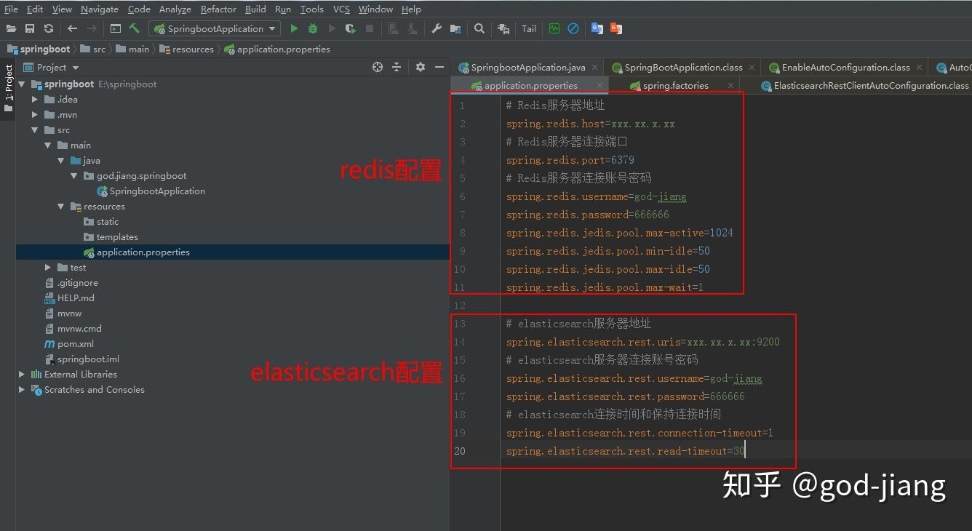Image resolution: width=972 pixels, height=531 pixels.
Task: Expand the .idea folder
Action: (35, 100)
